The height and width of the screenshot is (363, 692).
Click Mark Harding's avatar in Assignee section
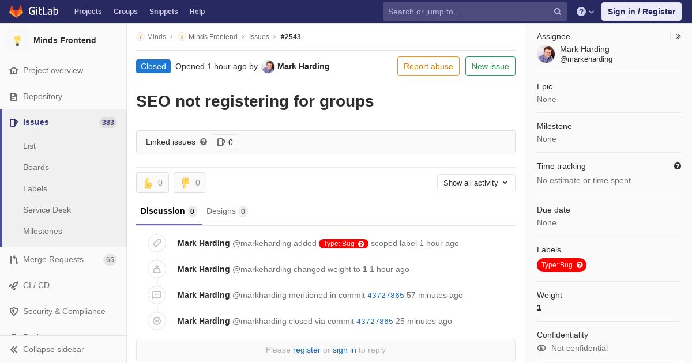[x=546, y=54]
